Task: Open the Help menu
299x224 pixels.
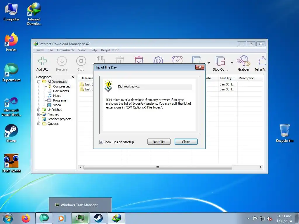Action: click(93, 50)
